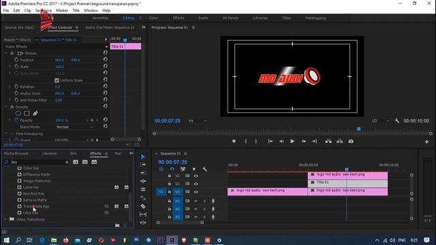Toggle Uniform Scale checkbox
Screen dimensions: 436x245
[x=57, y=80]
